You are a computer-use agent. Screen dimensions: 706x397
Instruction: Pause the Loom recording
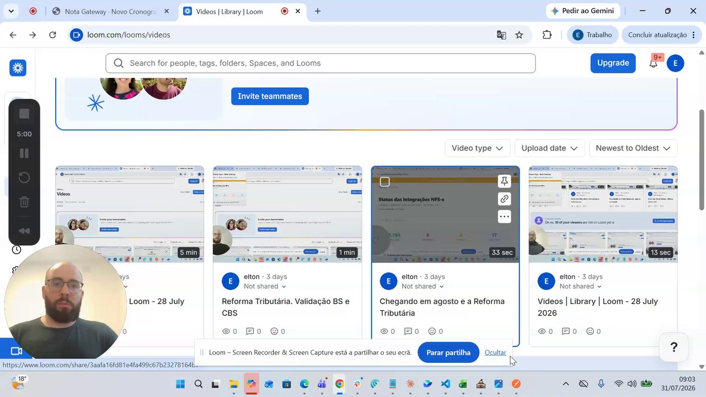click(24, 153)
